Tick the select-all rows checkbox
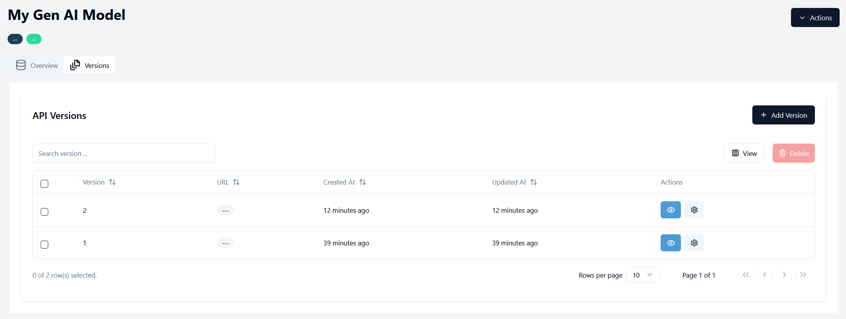 coord(45,184)
